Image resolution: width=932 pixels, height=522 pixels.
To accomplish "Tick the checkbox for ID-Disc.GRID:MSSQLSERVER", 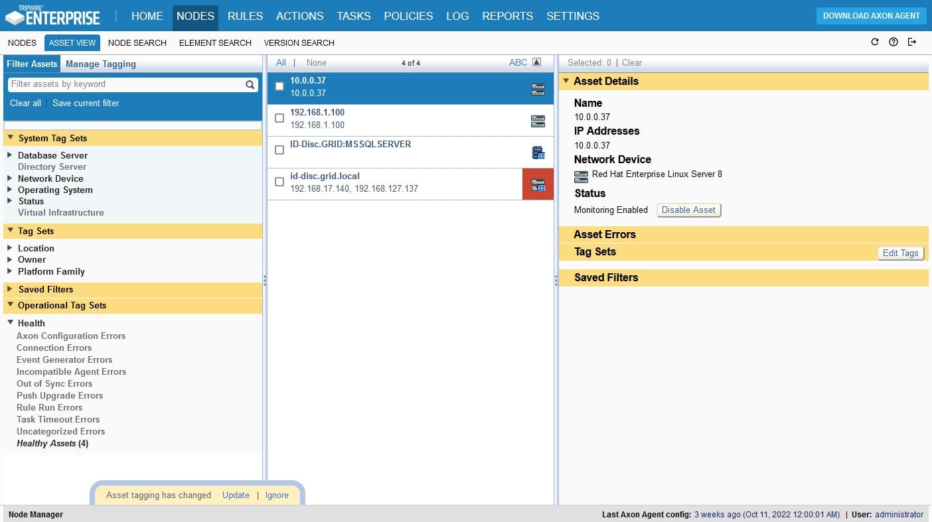I will 279,150.
